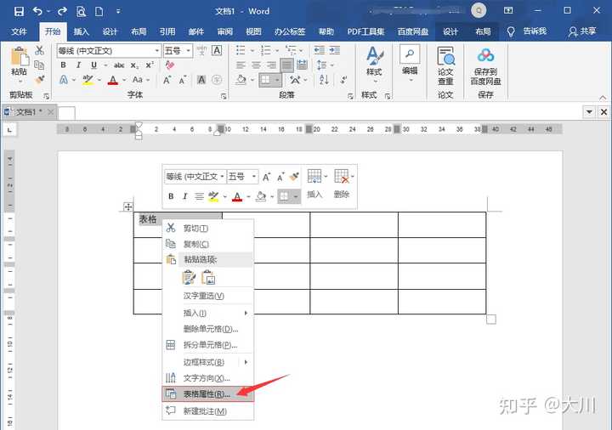612x430 pixels.
Task: Open mini toolbar font size dropdown
Action: pos(253,177)
